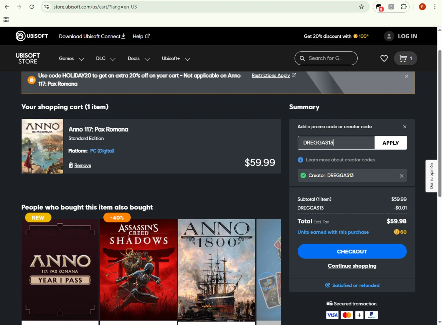The height and width of the screenshot is (325, 442).
Task: Bookmark this page with the star icon
Action: click(361, 7)
